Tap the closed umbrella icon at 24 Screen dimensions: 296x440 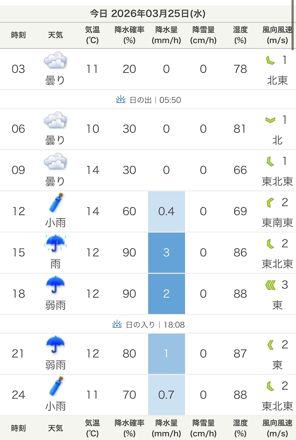point(55,386)
